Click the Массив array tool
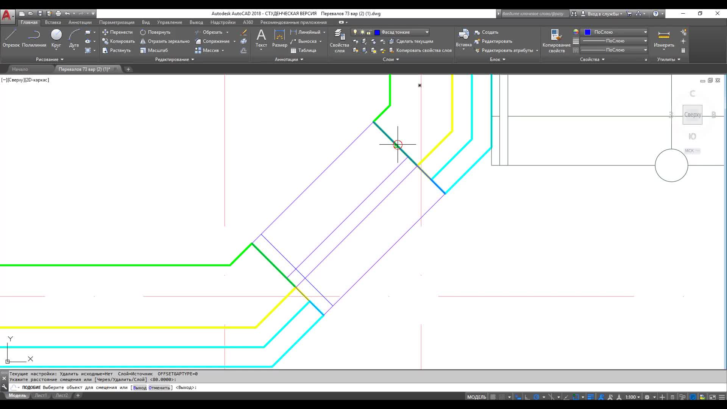This screenshot has height=409, width=727. coord(207,50)
